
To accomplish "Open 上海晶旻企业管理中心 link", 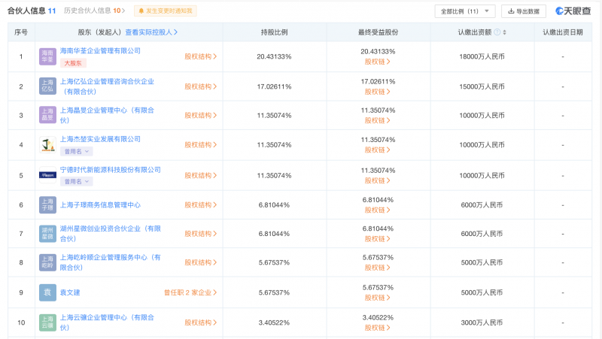I will pyautogui.click(x=107, y=115).
